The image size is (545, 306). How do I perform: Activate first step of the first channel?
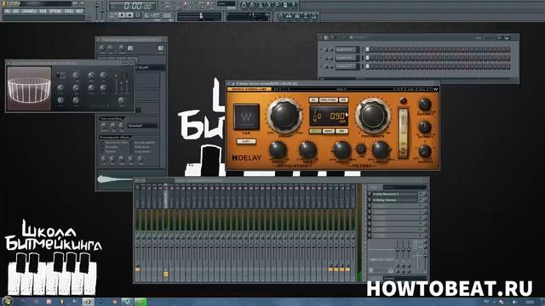tap(367, 50)
